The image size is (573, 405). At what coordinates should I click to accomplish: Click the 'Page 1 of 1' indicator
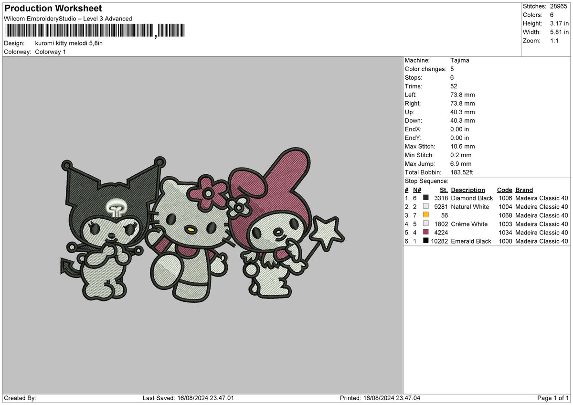[553, 398]
